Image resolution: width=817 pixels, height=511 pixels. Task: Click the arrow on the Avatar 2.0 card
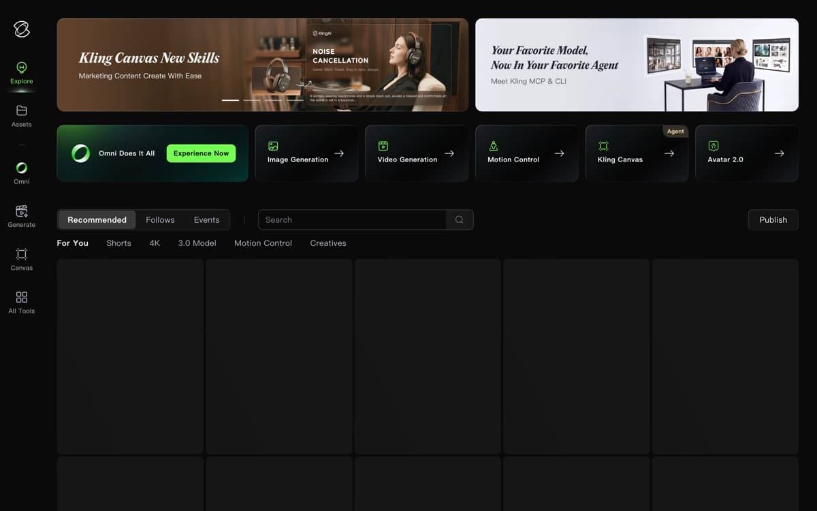(x=780, y=153)
